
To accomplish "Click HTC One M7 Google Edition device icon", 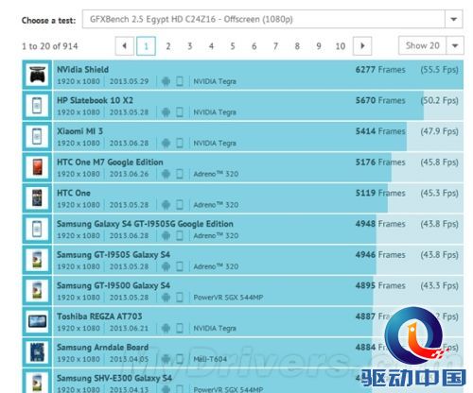I will click(x=37, y=167).
